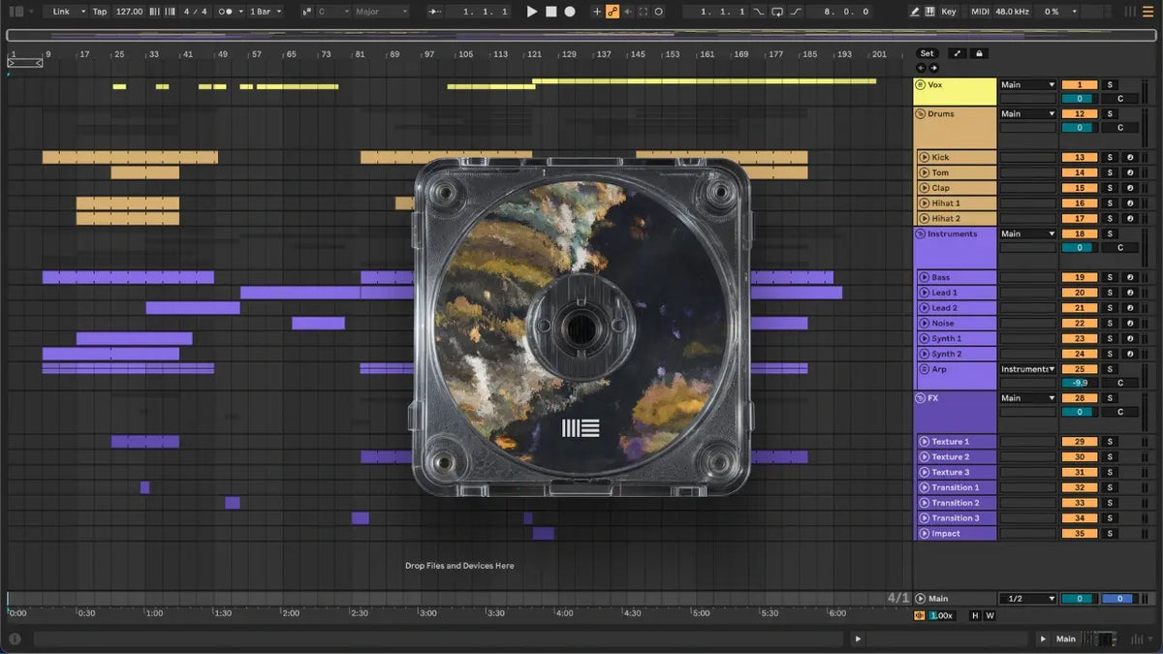Open the Vox output routing dropdown
The width and height of the screenshot is (1163, 654).
(x=1027, y=85)
